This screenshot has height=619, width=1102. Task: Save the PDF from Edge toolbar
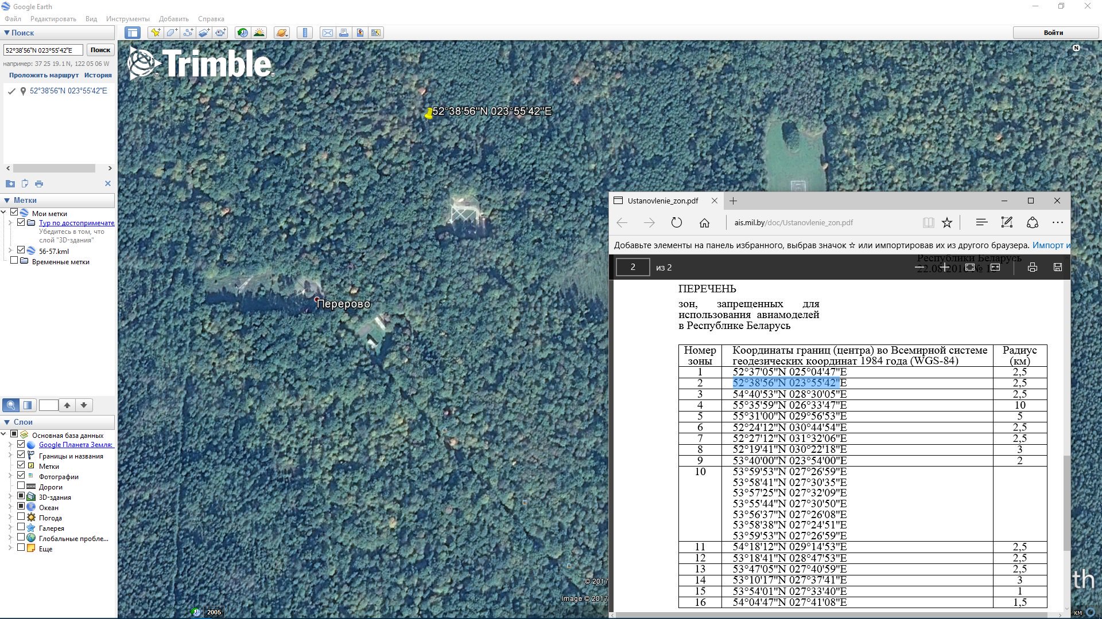(x=1057, y=267)
